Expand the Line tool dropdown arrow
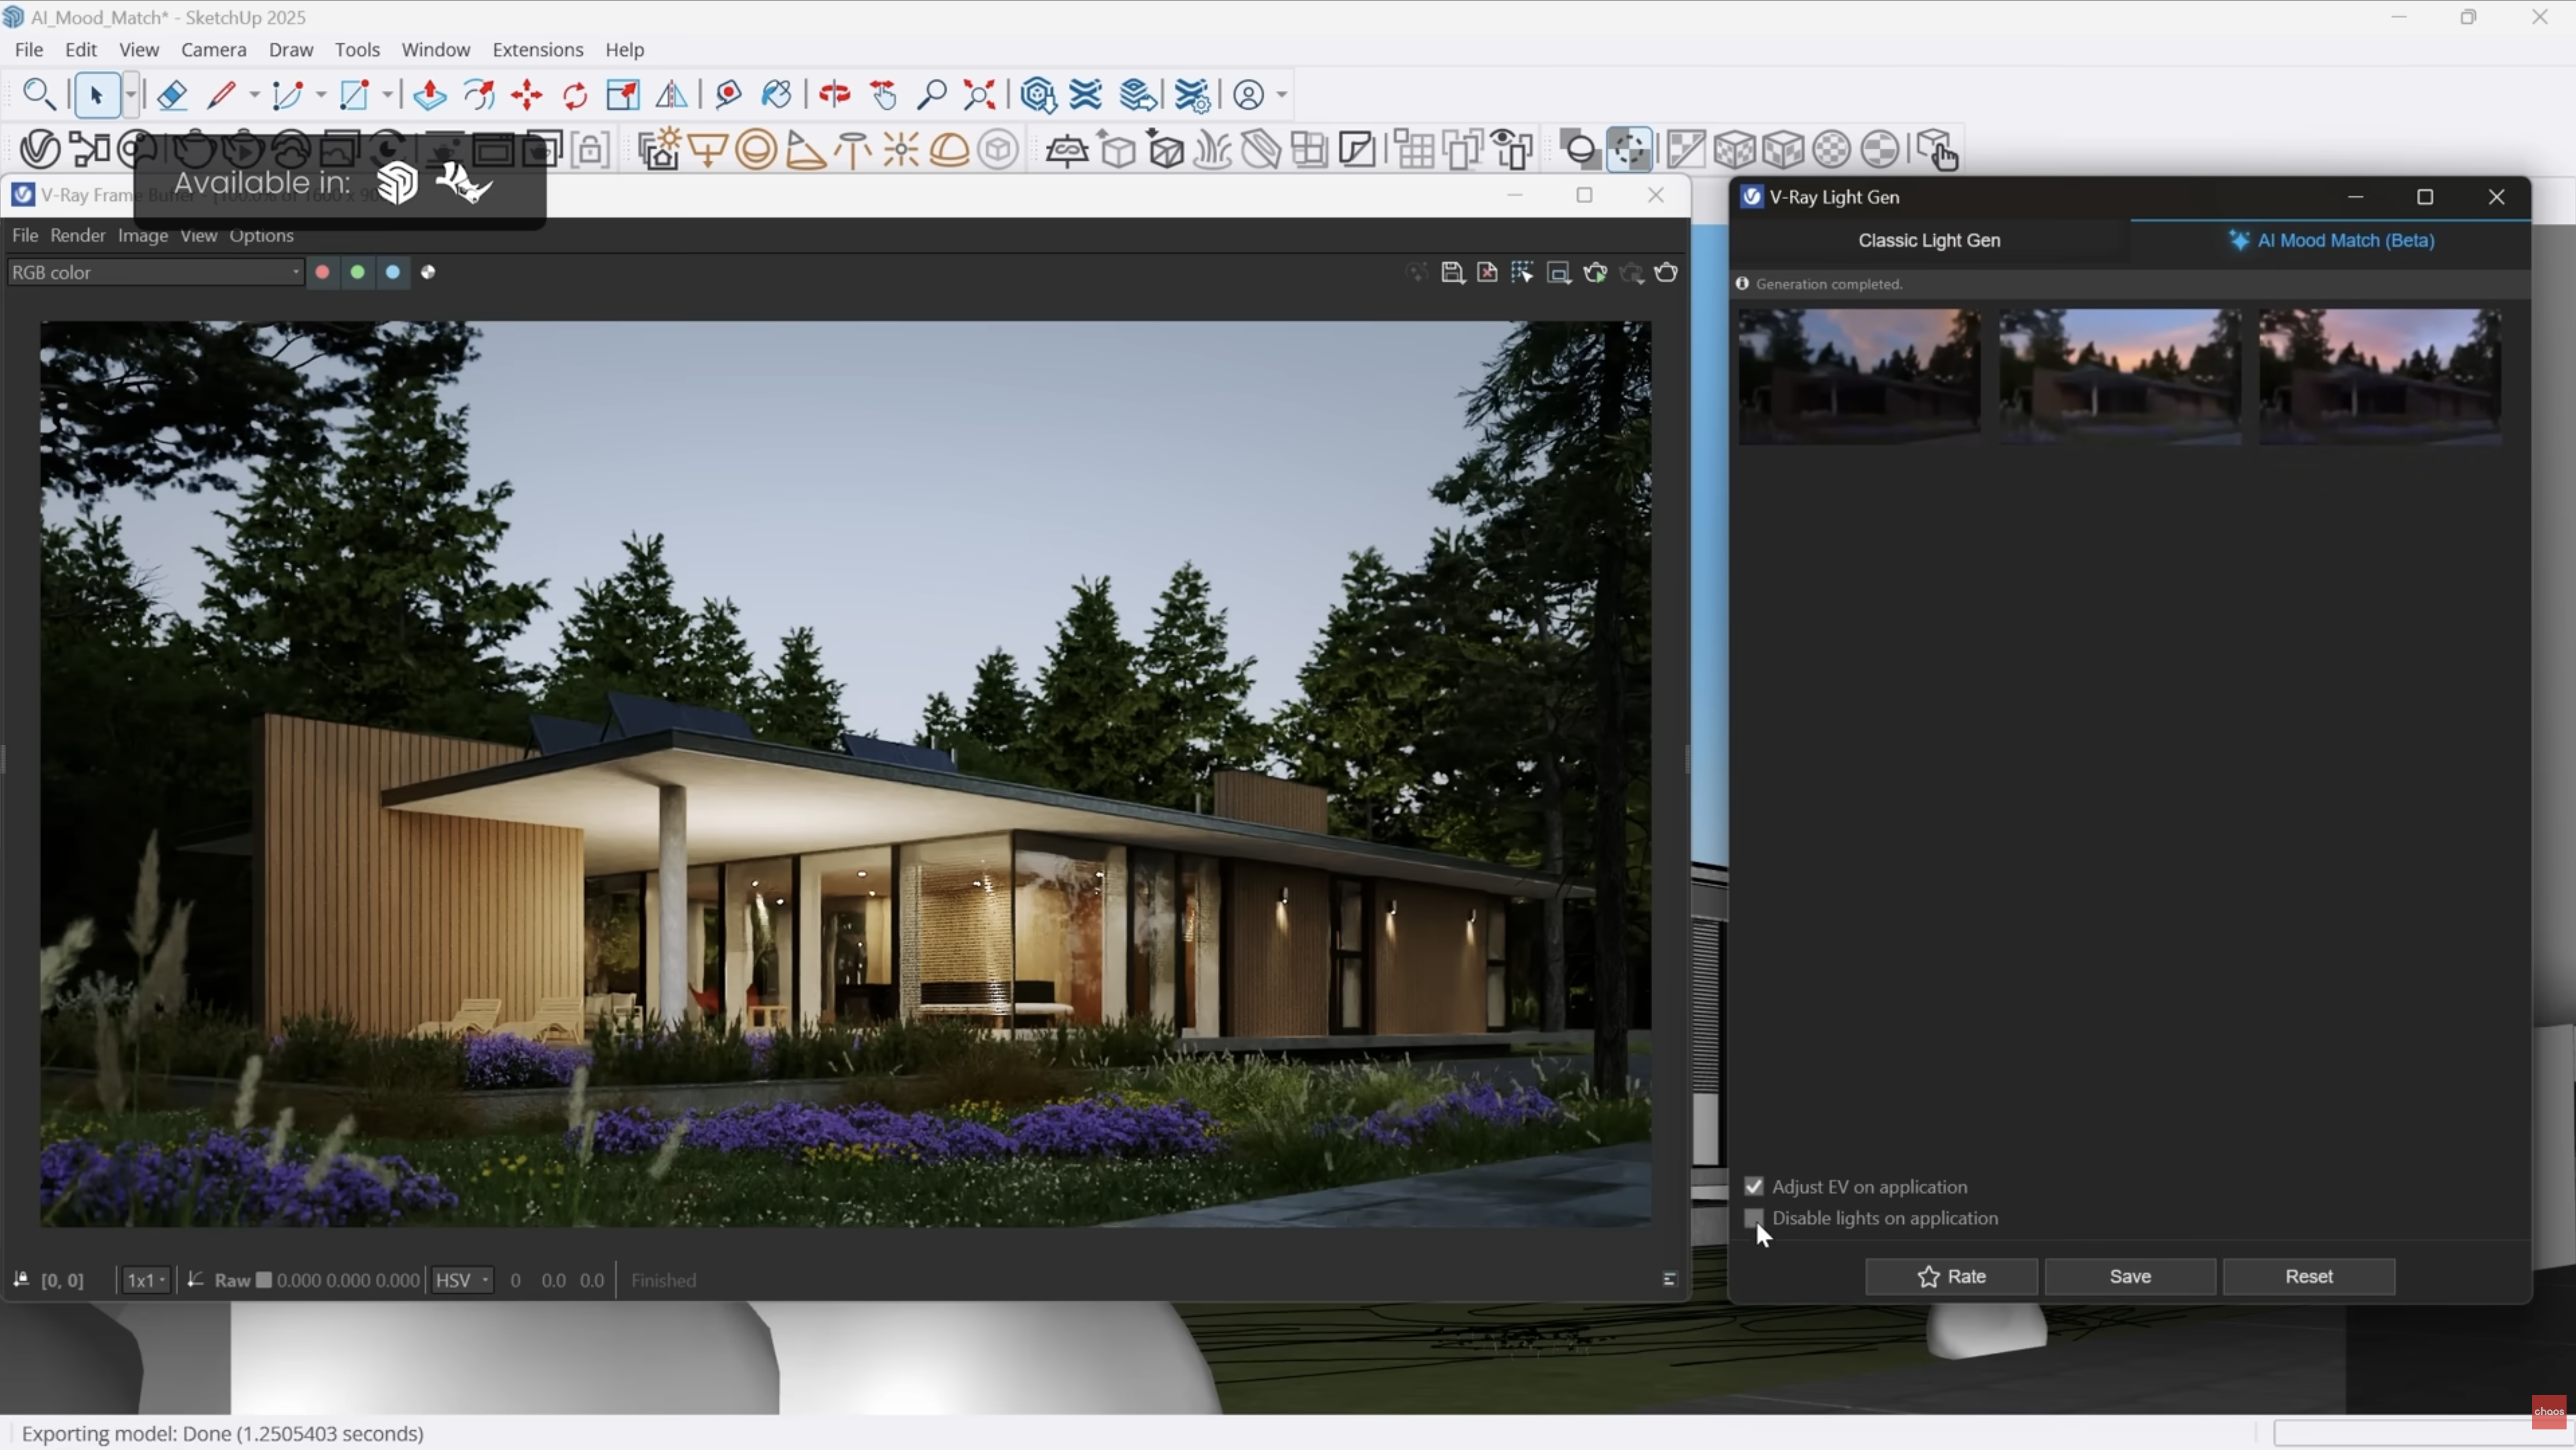Screen dimensions: 2576x1450 click(x=254, y=95)
